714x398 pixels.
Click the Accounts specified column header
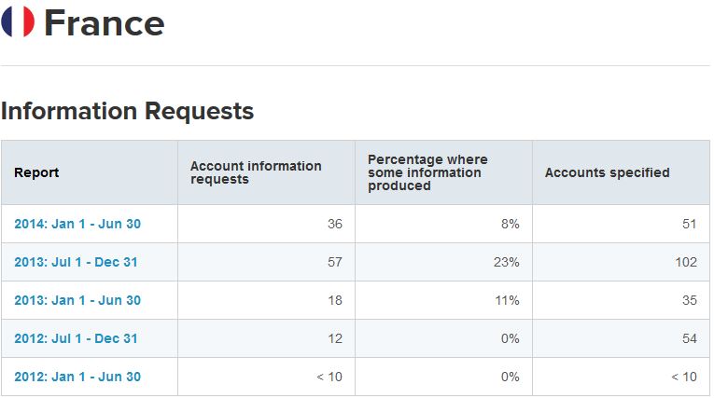(x=607, y=172)
